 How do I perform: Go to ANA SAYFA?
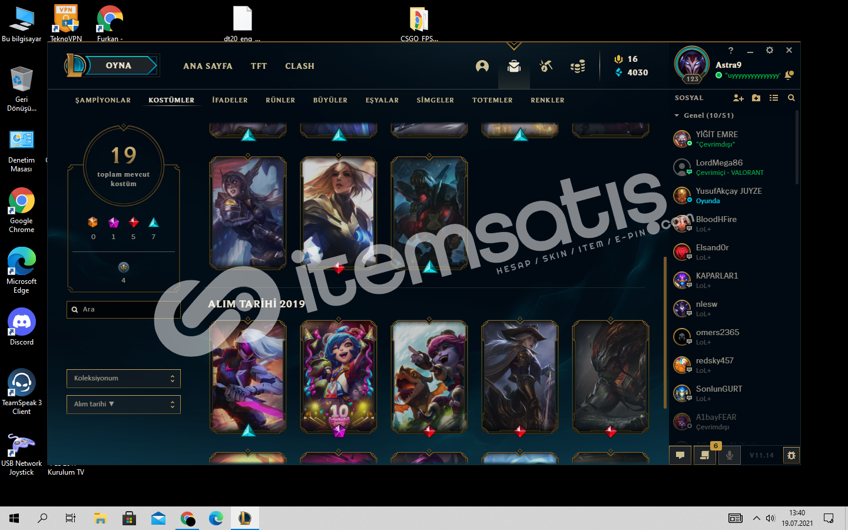tap(208, 66)
